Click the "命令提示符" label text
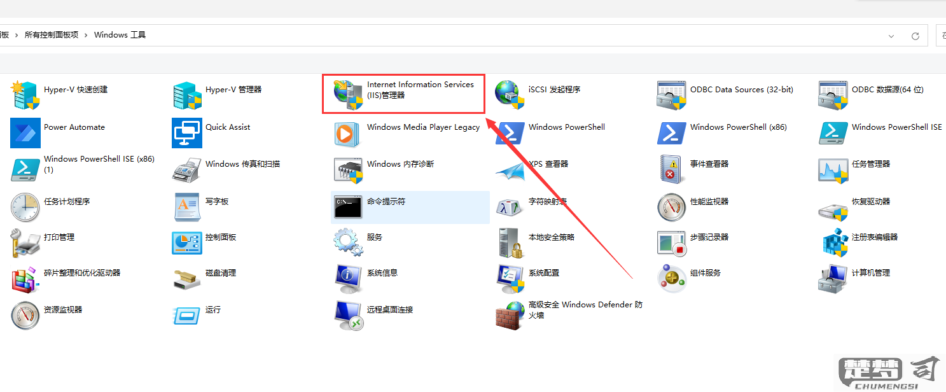Image resolution: width=946 pixels, height=392 pixels. pos(386,202)
